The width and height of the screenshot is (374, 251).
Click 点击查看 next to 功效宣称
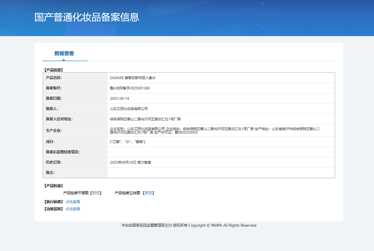pyautogui.click(x=73, y=209)
